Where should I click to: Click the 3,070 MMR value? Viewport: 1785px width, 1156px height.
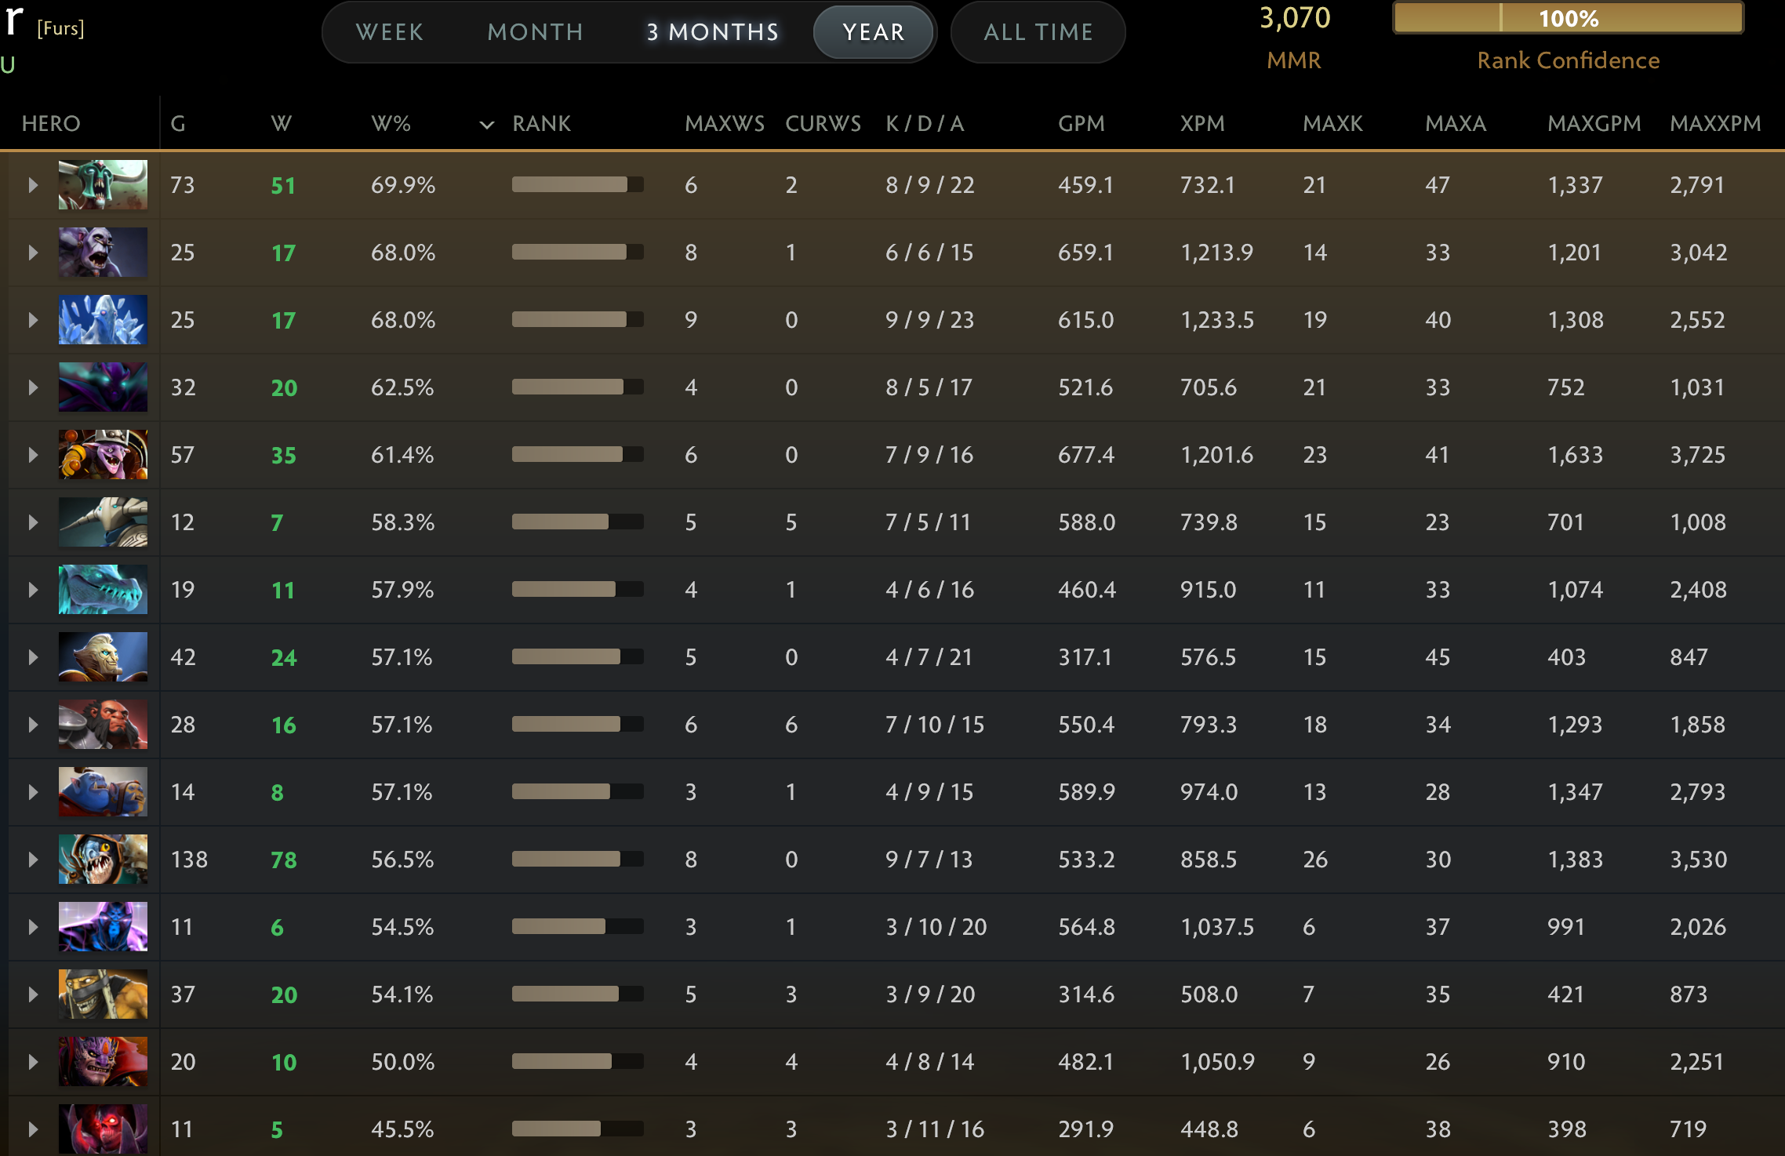coord(1295,18)
